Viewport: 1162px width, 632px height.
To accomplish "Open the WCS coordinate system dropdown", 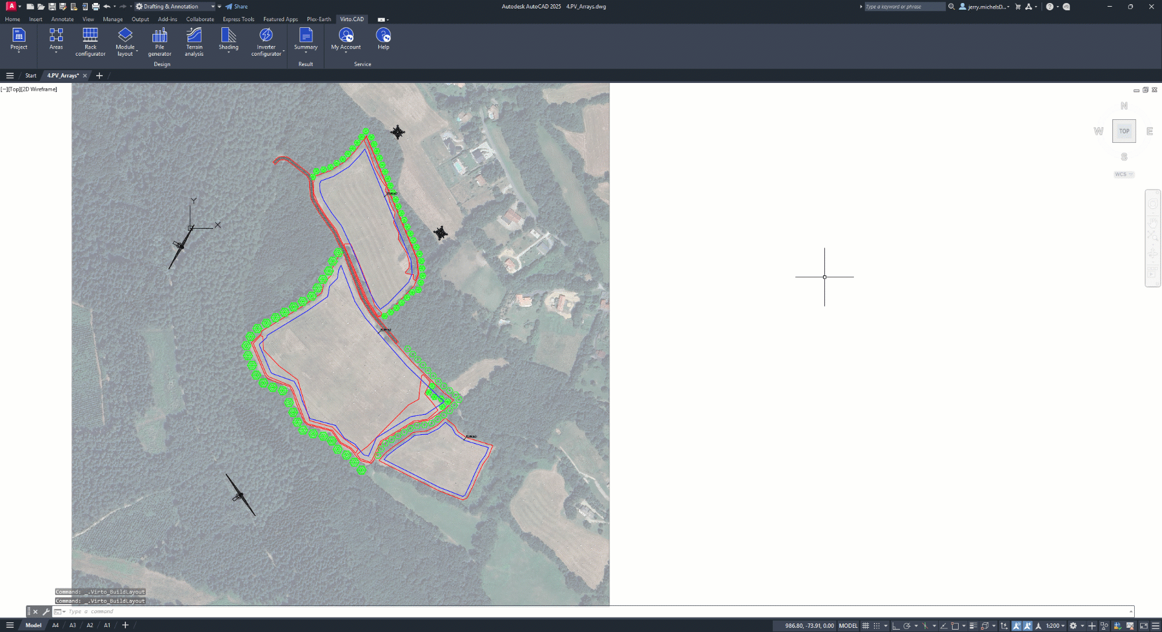I will [1124, 174].
